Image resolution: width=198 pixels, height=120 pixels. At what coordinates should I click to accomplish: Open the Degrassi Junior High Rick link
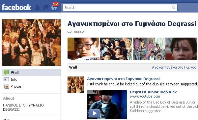153,92
